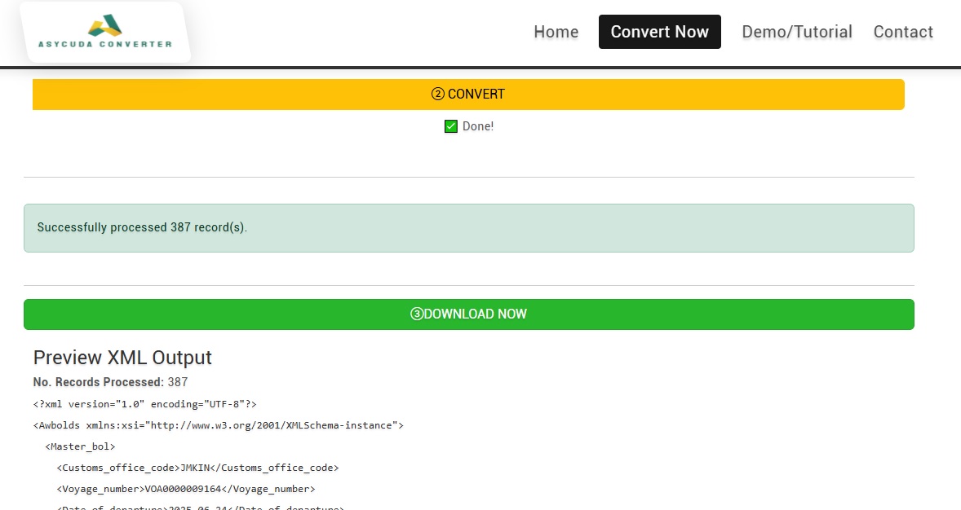Click the Awbolds opening tag line
Screen dimensions: 961x510
pyautogui.click(x=218, y=425)
